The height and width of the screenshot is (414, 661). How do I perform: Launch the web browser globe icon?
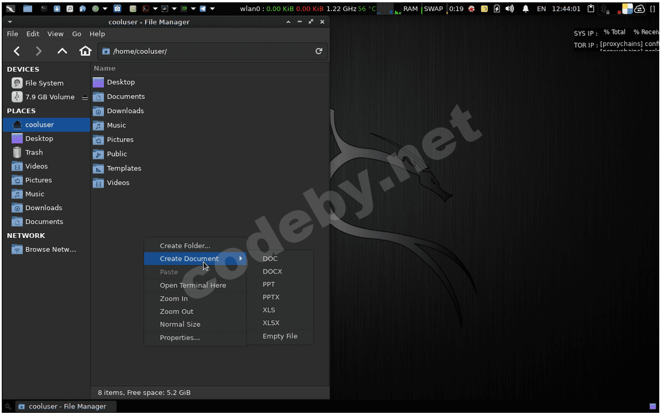click(83, 8)
